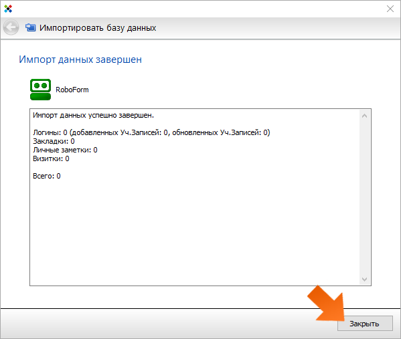Close the dialog with the X button
The height and width of the screenshot is (339, 401).
[390, 9]
